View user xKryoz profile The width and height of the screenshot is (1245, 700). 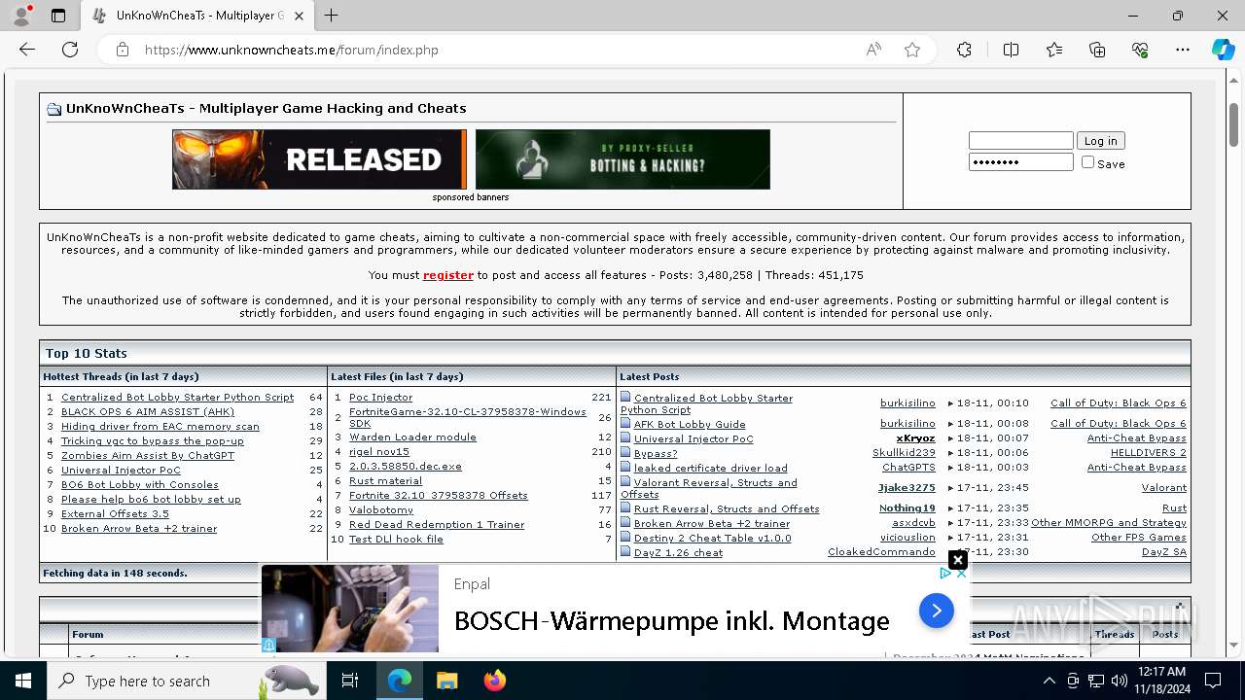click(x=915, y=438)
